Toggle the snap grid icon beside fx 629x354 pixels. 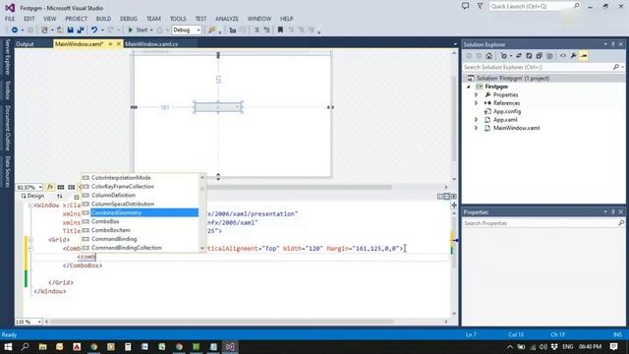click(x=61, y=187)
